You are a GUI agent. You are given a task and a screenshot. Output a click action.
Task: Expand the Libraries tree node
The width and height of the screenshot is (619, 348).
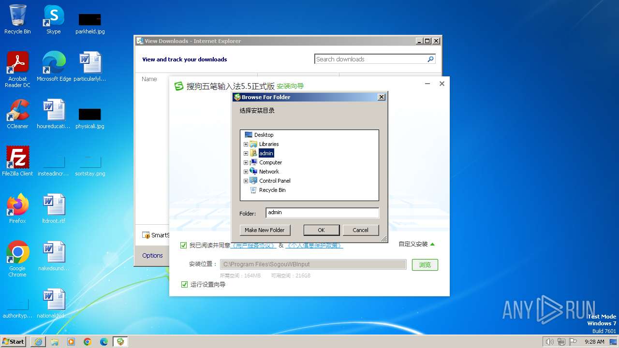(246, 144)
